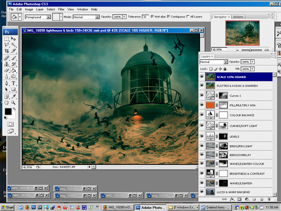This screenshot has width=281, height=211.
Task: Select the Zoom tool in toolbox
Action: pos(13,102)
